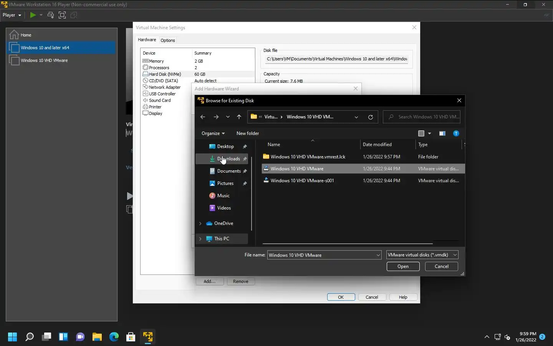Expand power options arrow beside play
Screen dimensions: 553x346
point(41,15)
